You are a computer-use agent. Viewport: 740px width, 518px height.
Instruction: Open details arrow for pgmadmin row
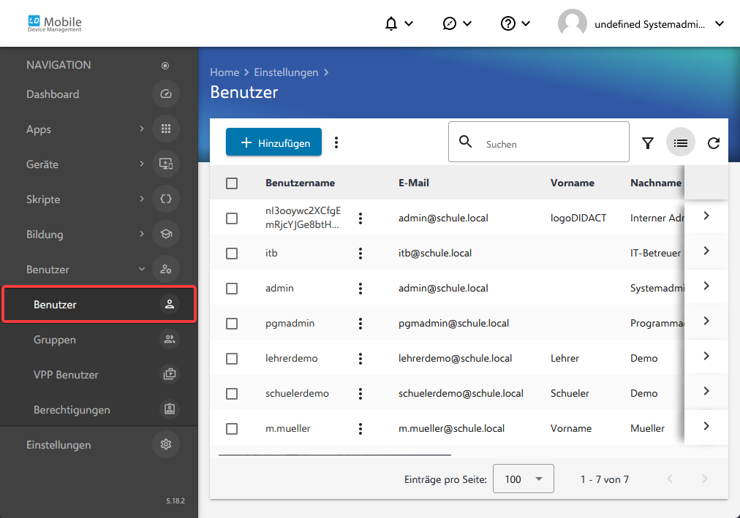pos(706,321)
